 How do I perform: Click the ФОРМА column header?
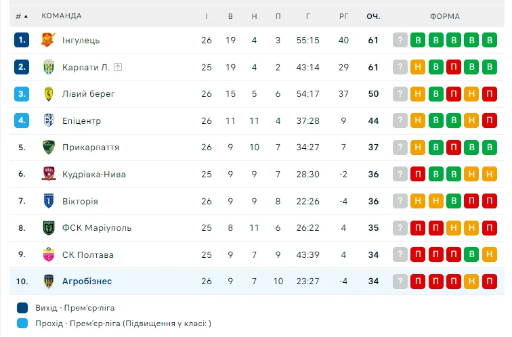pos(444,16)
